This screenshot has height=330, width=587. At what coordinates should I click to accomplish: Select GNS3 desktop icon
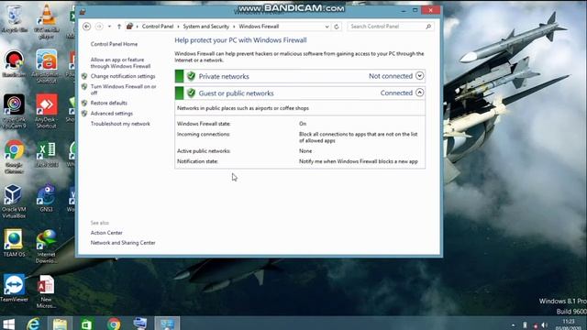(47, 198)
